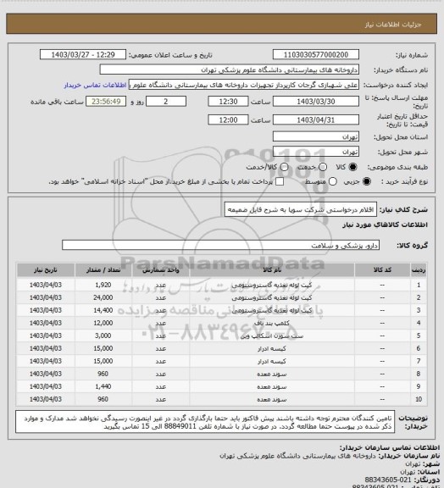
Task: Click the quantity 1,920 in row 1
Action: 103,285
